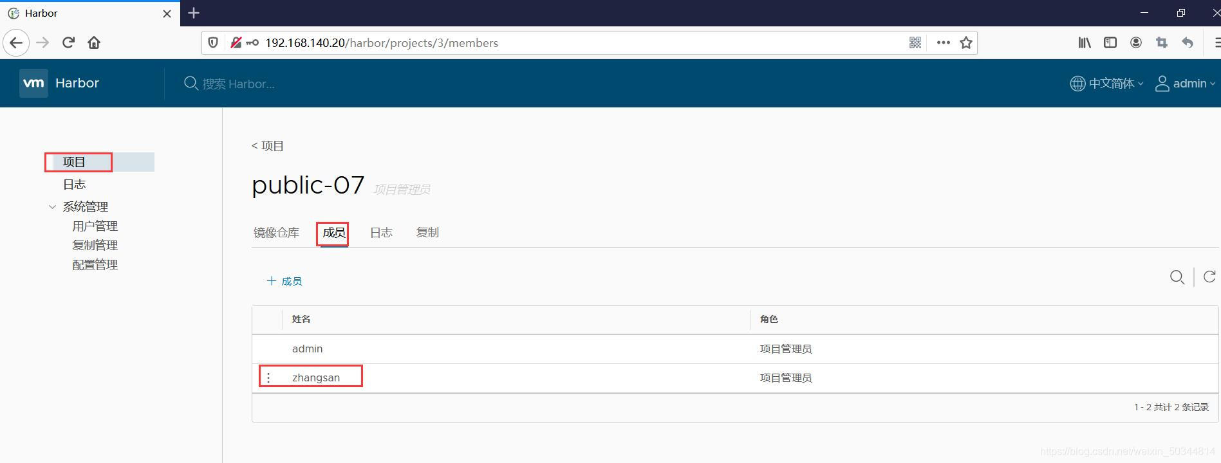Refresh the members list

coord(1209,277)
